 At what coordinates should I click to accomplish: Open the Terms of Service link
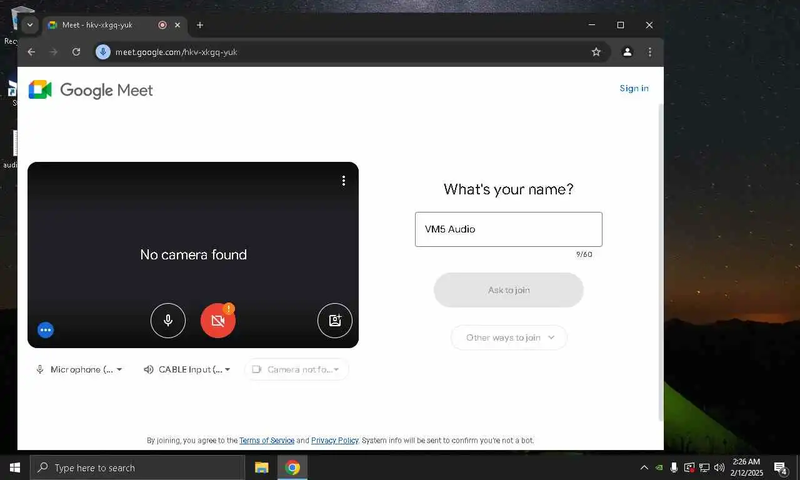[267, 441]
